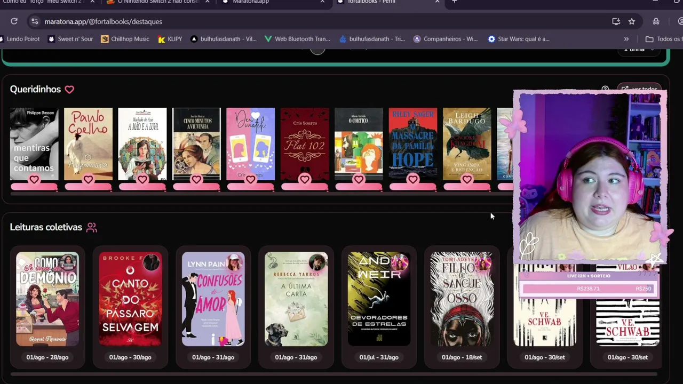Image resolution: width=683 pixels, height=384 pixels.
Task: Open the 'Deu Match' book cover
Action: coord(250,143)
